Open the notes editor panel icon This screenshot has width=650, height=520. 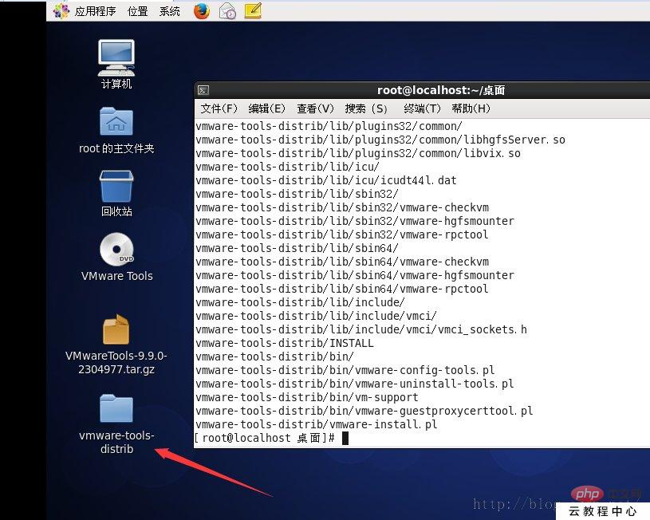(x=253, y=11)
